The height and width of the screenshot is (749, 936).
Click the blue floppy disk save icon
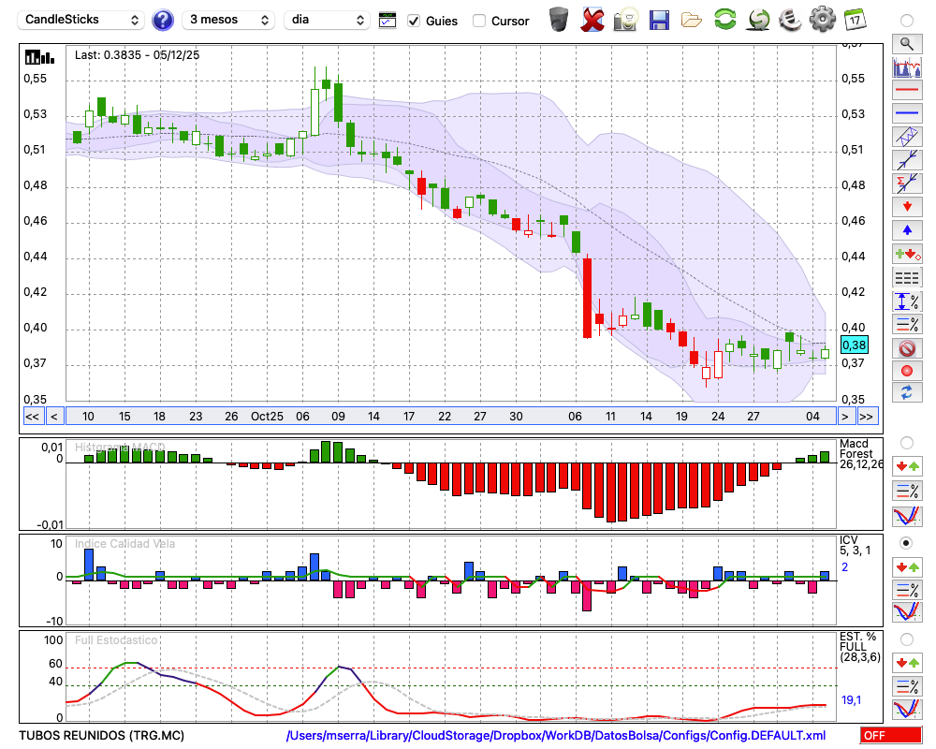click(659, 20)
